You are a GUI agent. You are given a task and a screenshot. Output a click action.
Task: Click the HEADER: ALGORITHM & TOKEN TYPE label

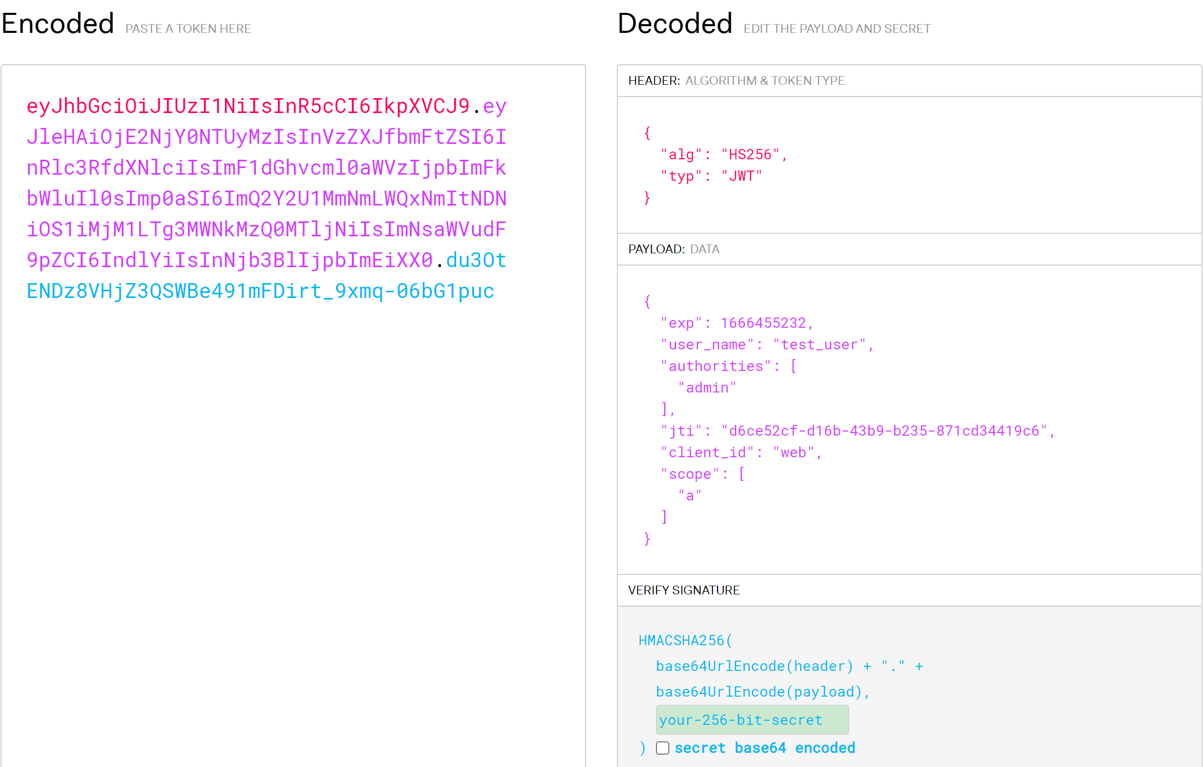click(736, 81)
